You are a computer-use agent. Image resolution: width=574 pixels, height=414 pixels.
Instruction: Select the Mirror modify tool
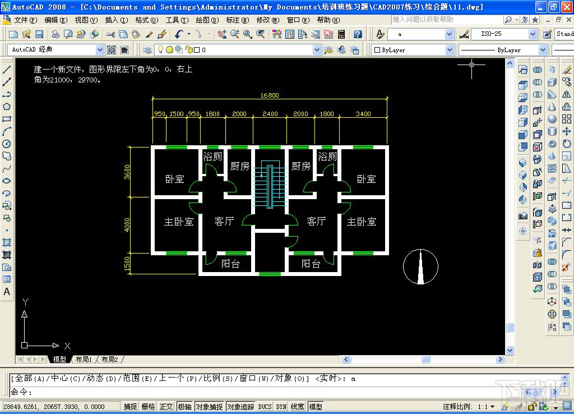pos(567,94)
